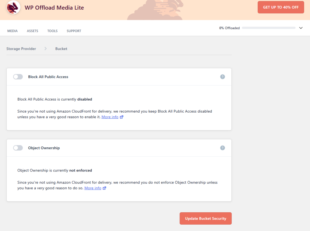Switch to the Assets tab
This screenshot has width=310, height=231.
[32, 31]
